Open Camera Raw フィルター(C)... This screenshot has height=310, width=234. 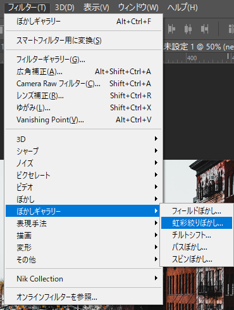coord(83,84)
